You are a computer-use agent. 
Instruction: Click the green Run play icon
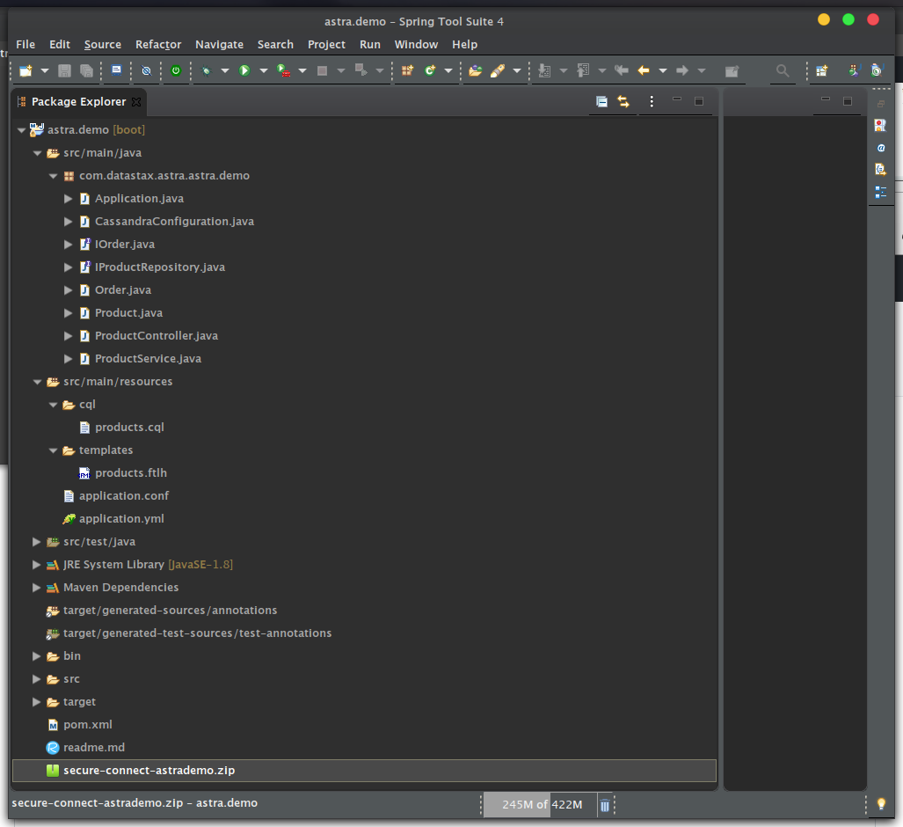point(244,70)
